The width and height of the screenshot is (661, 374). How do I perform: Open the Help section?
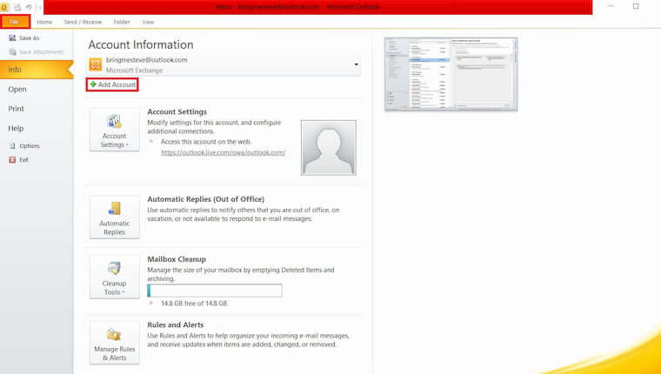[16, 128]
